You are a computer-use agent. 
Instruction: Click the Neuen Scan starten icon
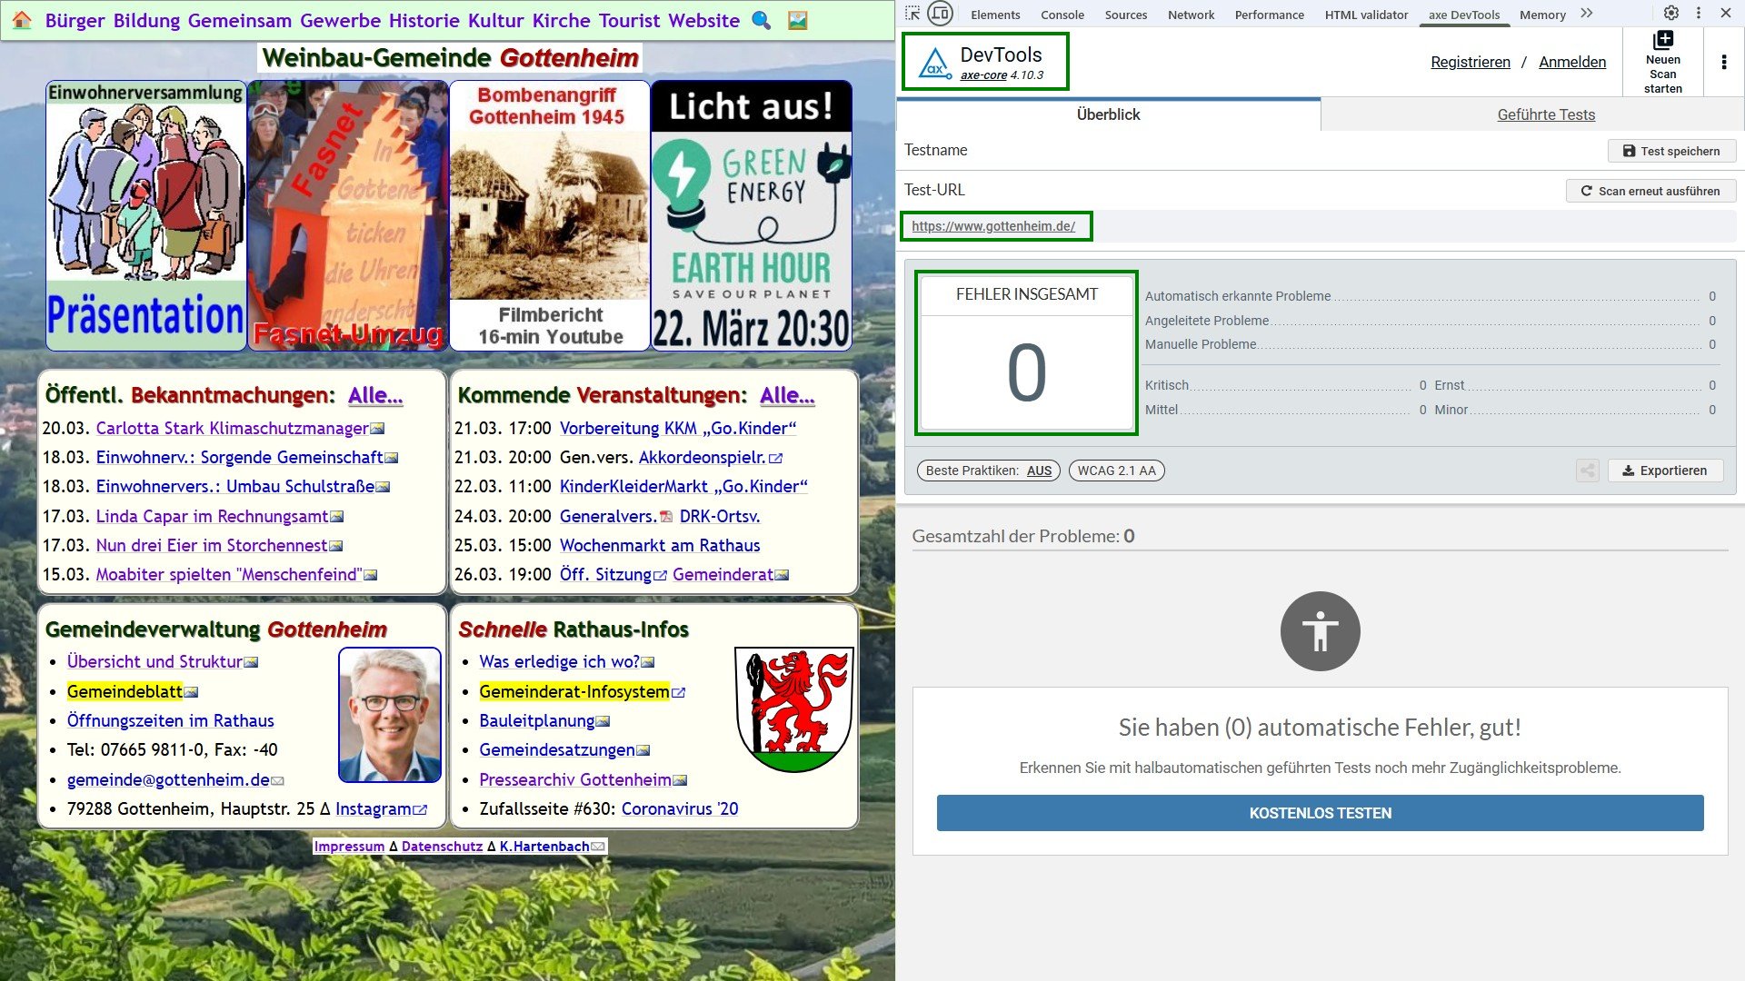(x=1662, y=41)
